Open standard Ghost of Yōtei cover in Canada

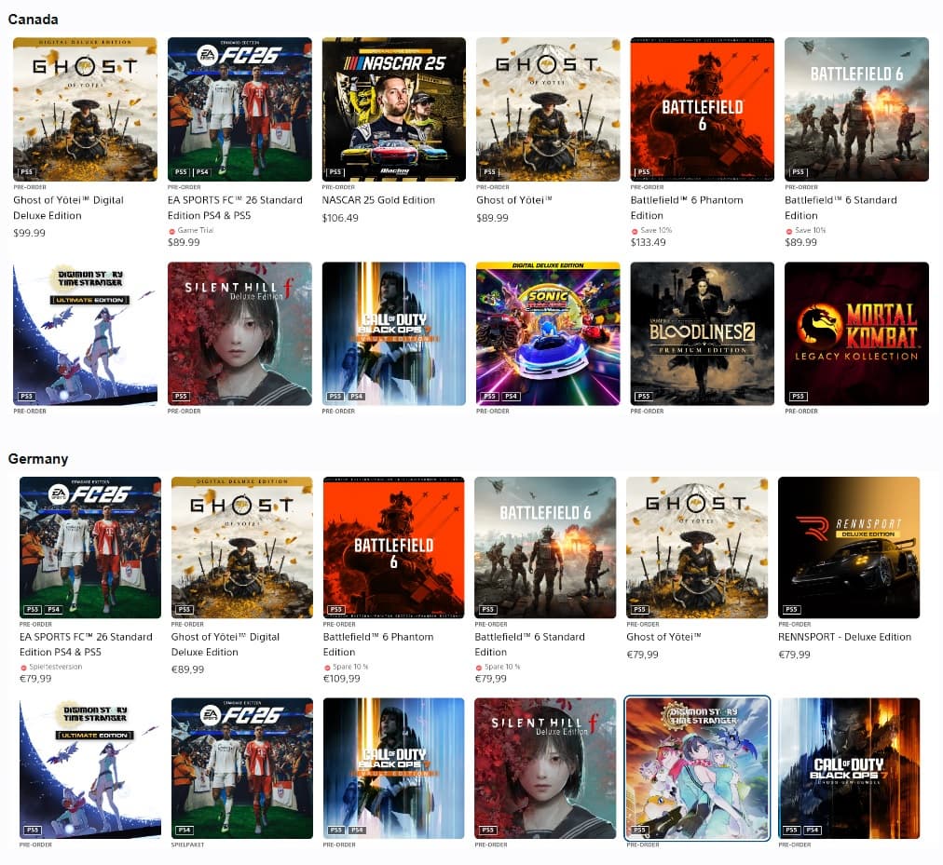(x=548, y=109)
